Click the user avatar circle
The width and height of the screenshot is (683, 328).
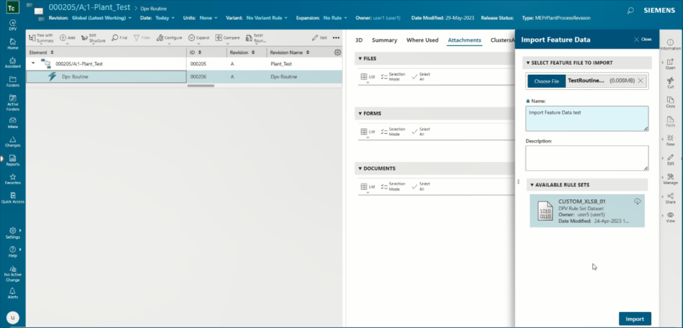[13, 317]
